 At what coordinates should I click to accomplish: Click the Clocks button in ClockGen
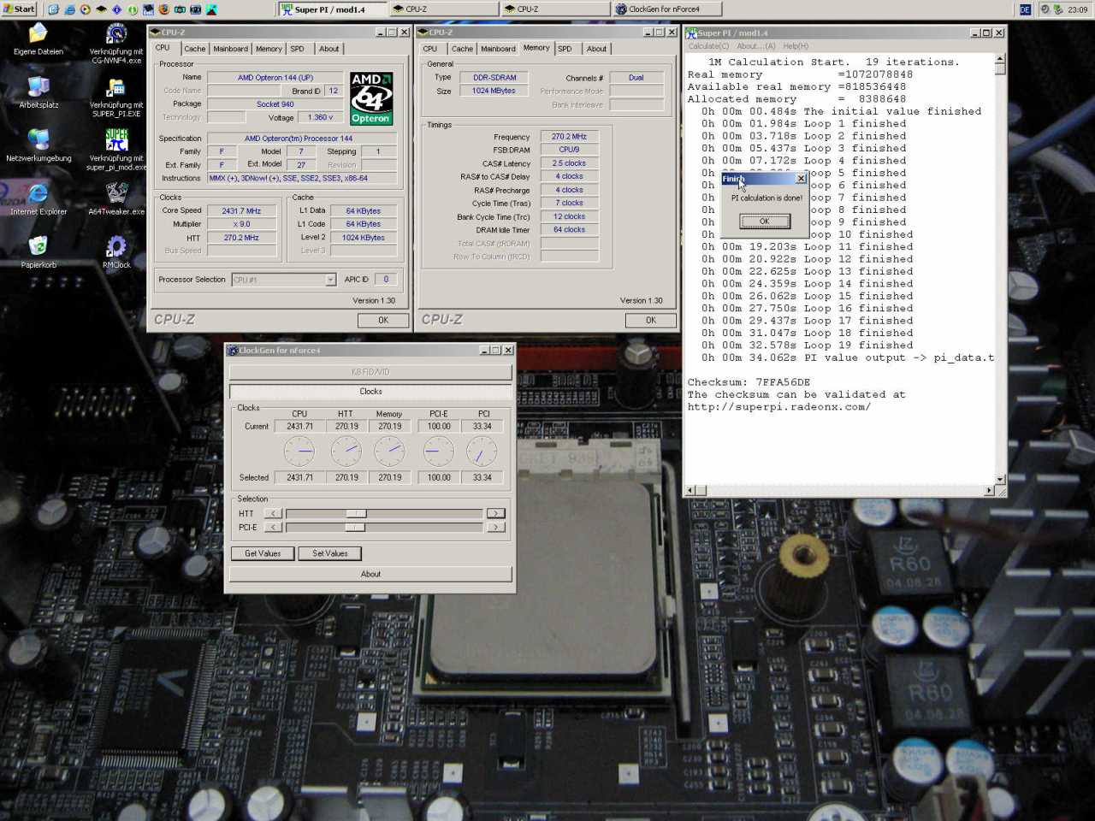coord(370,391)
